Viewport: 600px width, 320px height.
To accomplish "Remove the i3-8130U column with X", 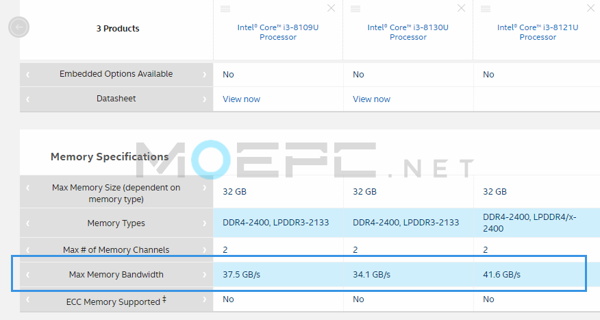I will click(x=461, y=8).
